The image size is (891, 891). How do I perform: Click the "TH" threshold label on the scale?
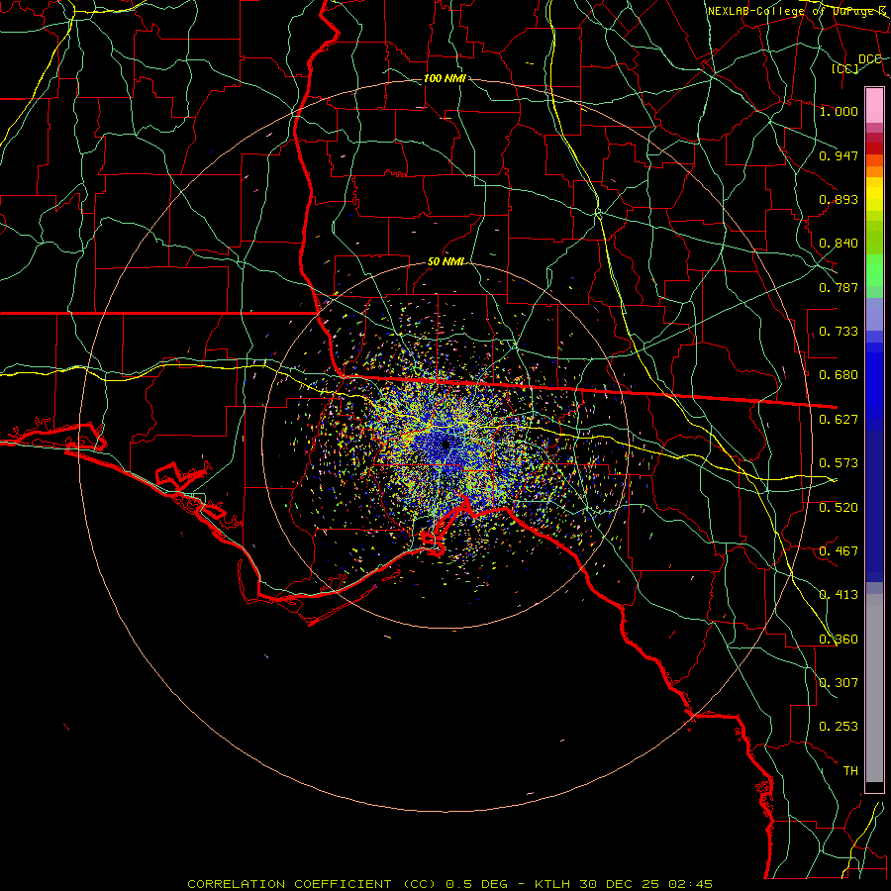point(850,771)
